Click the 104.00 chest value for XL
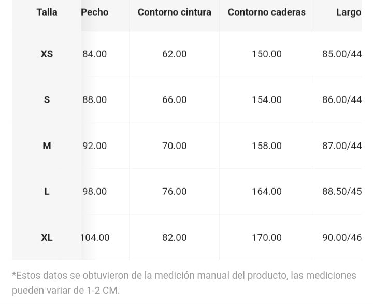 point(95,237)
